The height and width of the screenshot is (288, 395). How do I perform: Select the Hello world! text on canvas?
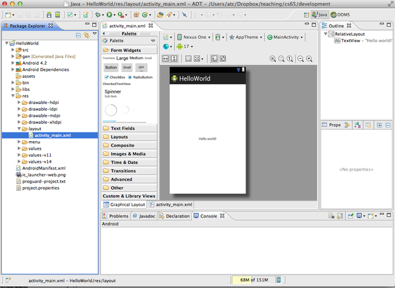pyautogui.click(x=207, y=138)
